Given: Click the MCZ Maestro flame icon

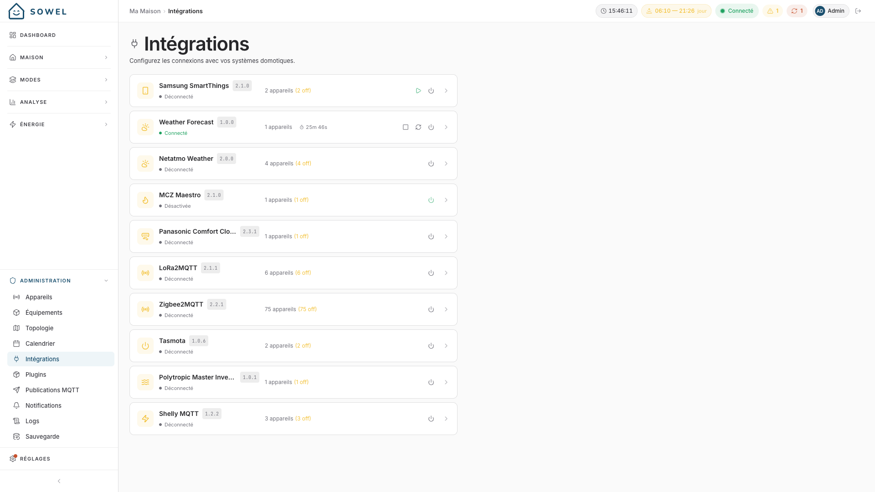Looking at the screenshot, I should 145,200.
